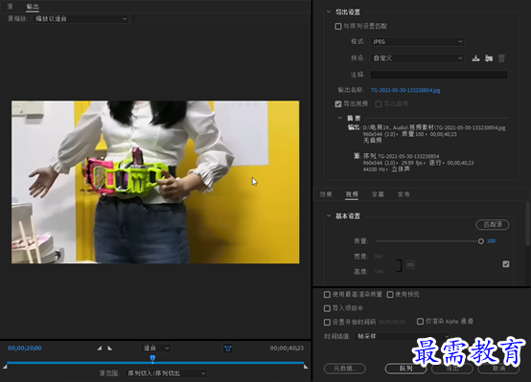Toggle 导出音频 checkbox
Screen dimensions: 531x382
click(379, 103)
